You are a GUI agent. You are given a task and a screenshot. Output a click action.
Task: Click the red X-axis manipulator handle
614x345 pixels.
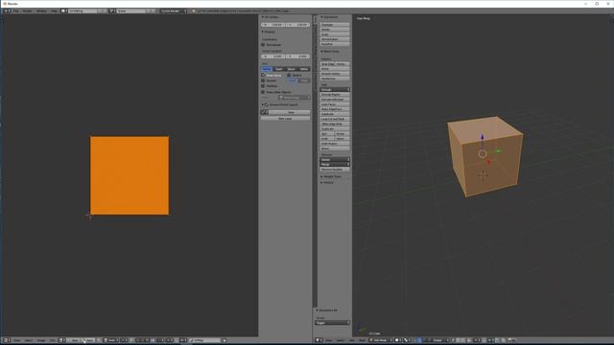[488, 161]
